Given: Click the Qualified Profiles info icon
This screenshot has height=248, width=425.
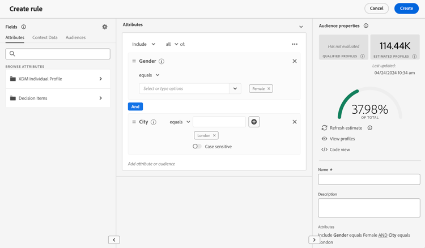Looking at the screenshot, I should click(x=363, y=56).
